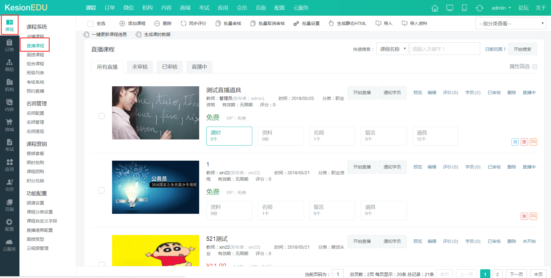Enable the 全选 select-all checkbox
The width and height of the screenshot is (551, 278).
[90, 24]
